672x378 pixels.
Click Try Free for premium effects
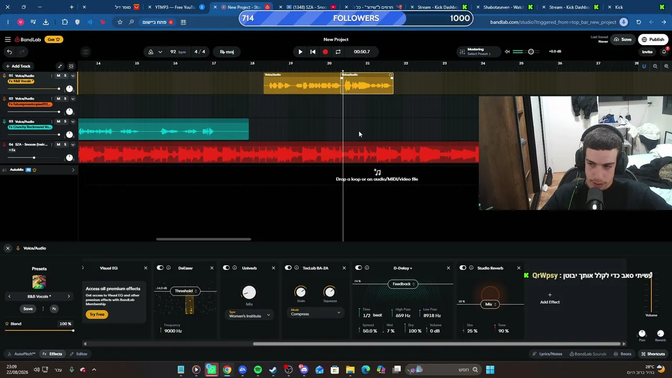coord(97,314)
